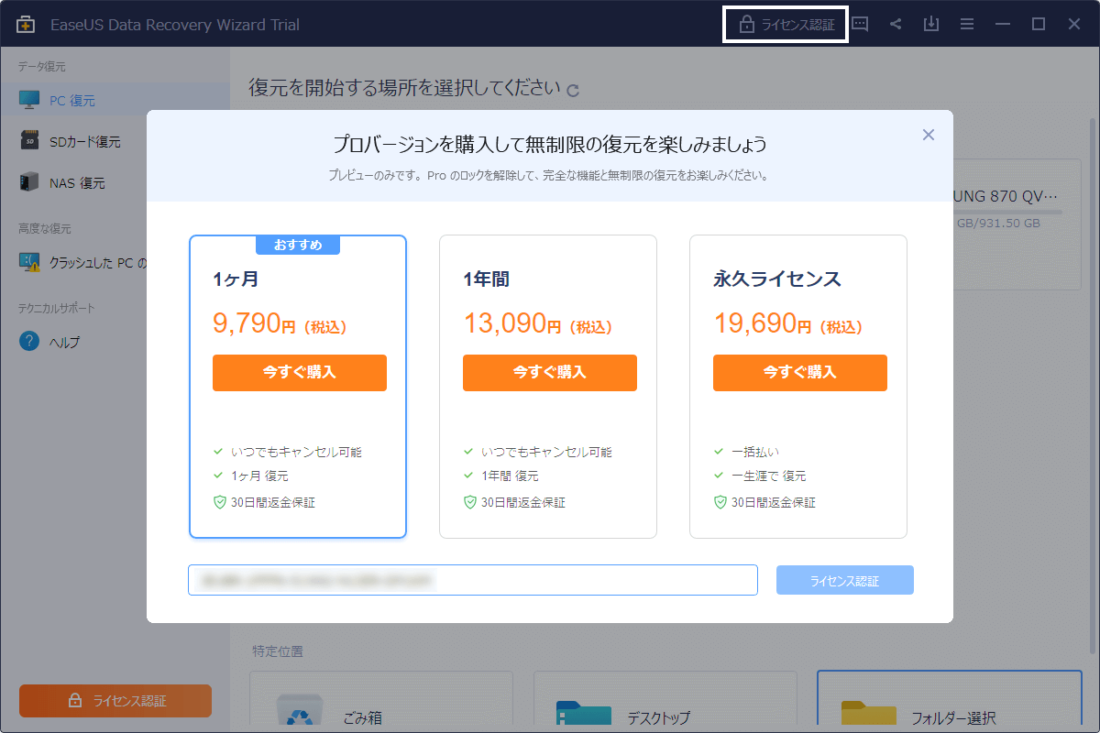Click the 19,690円 price
Screen dimensions: 1100x733
(788, 323)
